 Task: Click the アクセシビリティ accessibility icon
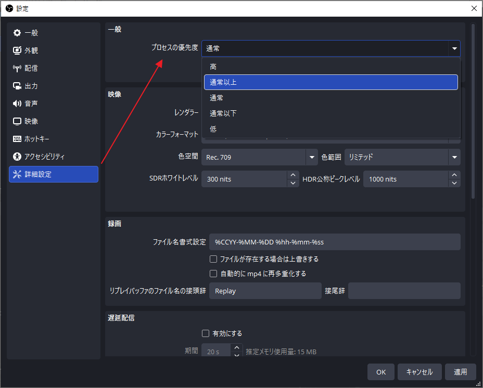18,156
